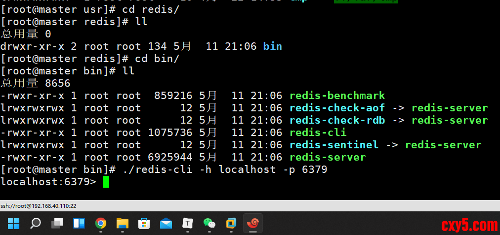The height and width of the screenshot is (235, 500).
Task: Click the blue bin directory name
Action: tap(272, 46)
